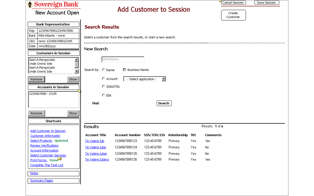Click Remove under Customers in Session
Screen dimensions: 314x196
(37, 79)
